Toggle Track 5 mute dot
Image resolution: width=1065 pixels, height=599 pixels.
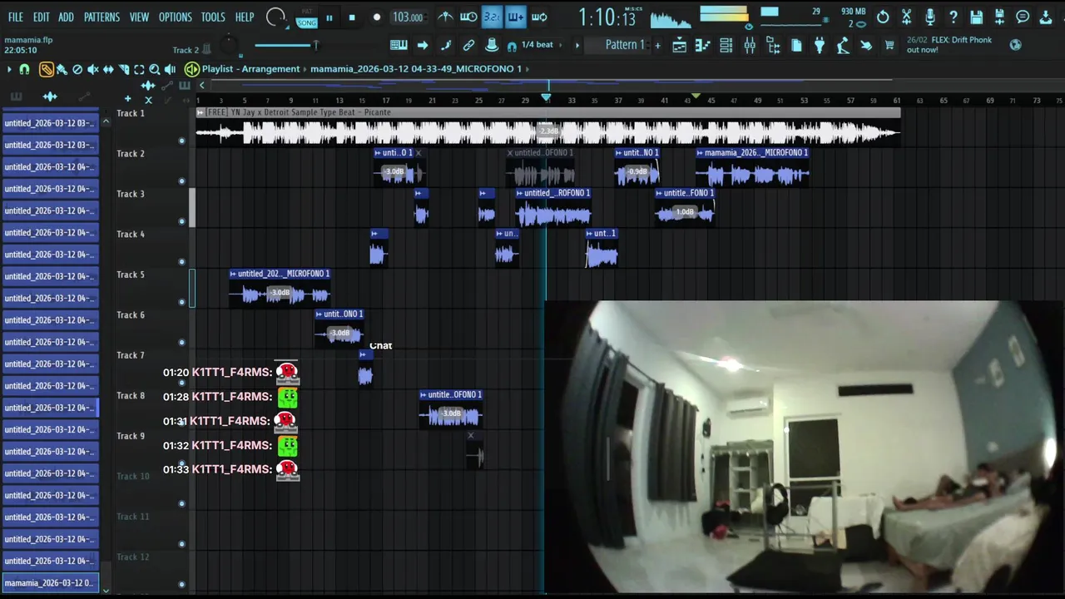(181, 302)
